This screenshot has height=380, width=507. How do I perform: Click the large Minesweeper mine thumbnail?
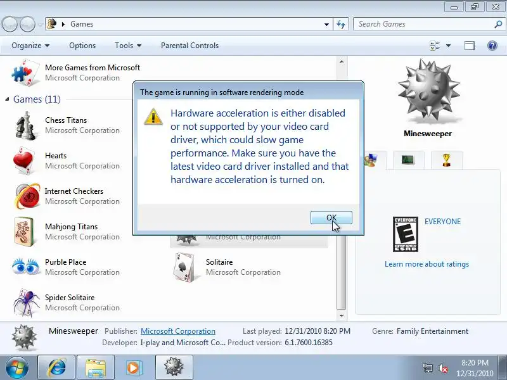(429, 91)
